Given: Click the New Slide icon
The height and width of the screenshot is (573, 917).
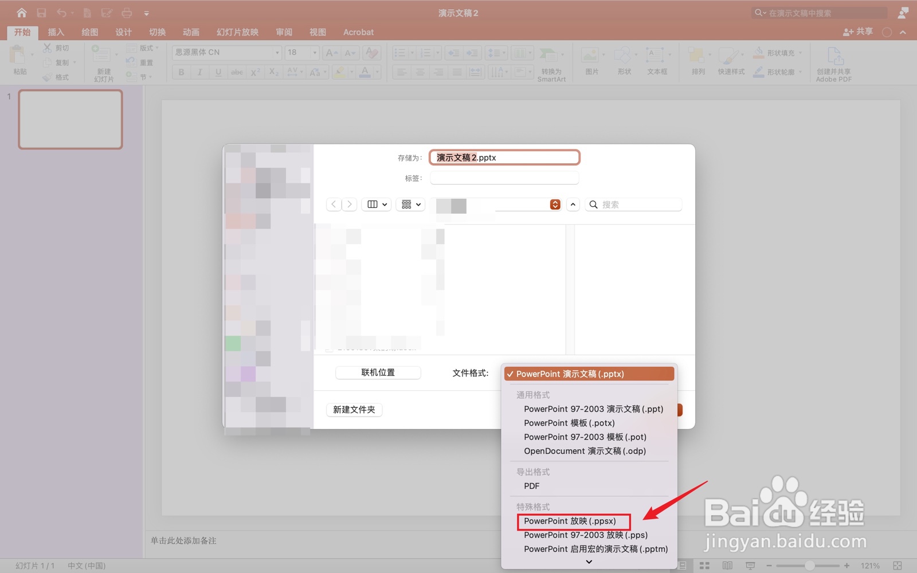Looking at the screenshot, I should 101,55.
